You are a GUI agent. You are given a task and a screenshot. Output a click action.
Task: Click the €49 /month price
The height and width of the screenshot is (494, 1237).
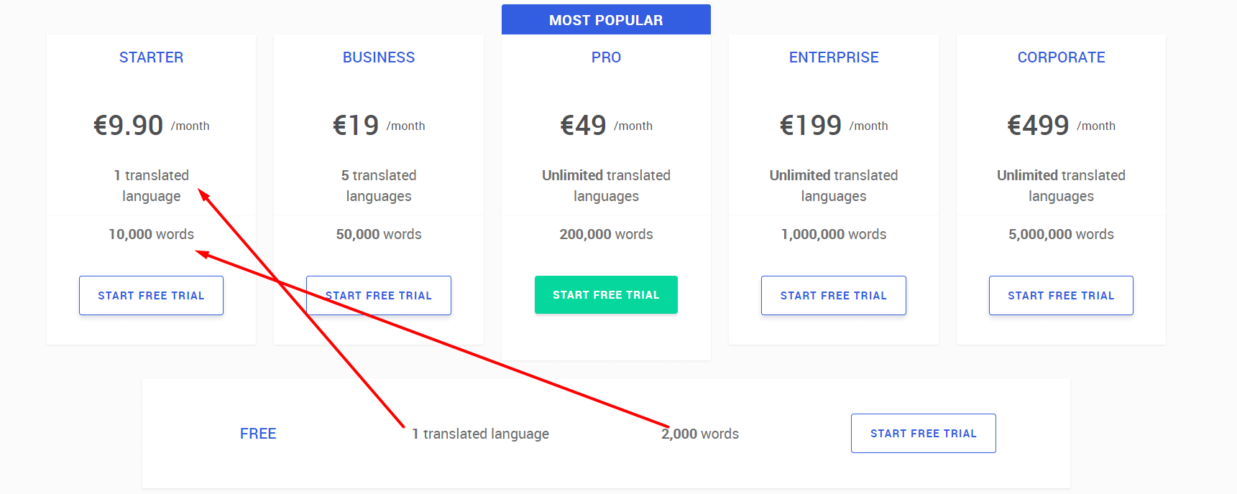pyautogui.click(x=606, y=126)
